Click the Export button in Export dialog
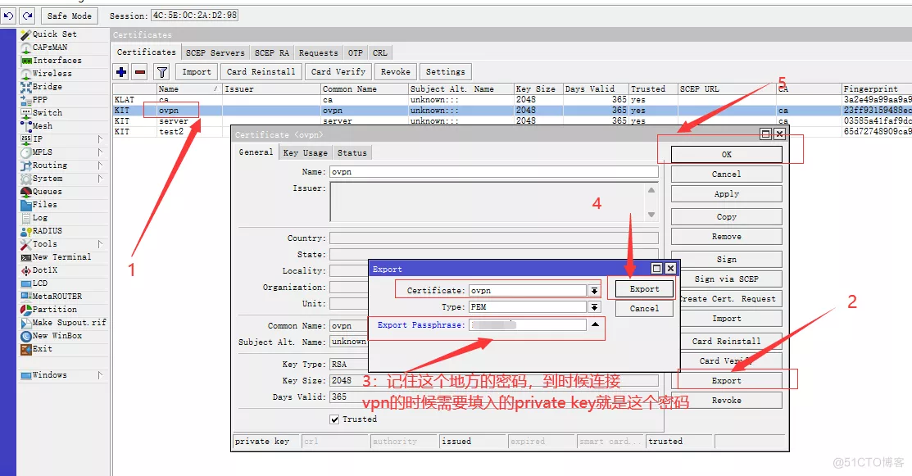The width and height of the screenshot is (912, 476). coord(644,289)
